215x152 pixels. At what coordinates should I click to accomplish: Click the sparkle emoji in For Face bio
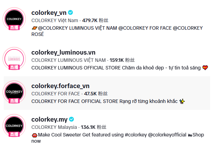point(182,102)
